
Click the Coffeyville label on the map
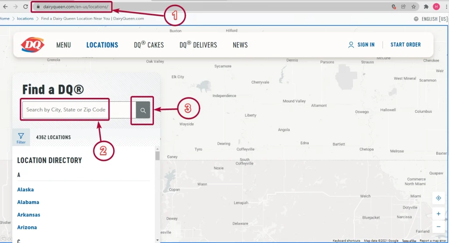click(x=246, y=149)
